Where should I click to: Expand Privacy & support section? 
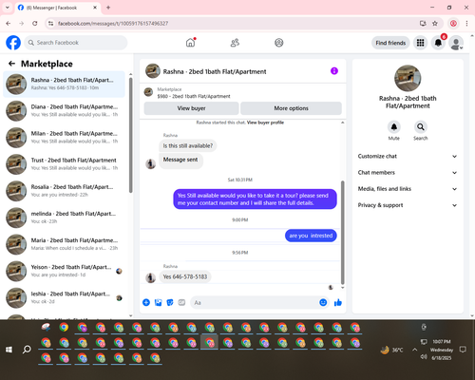[x=408, y=205]
